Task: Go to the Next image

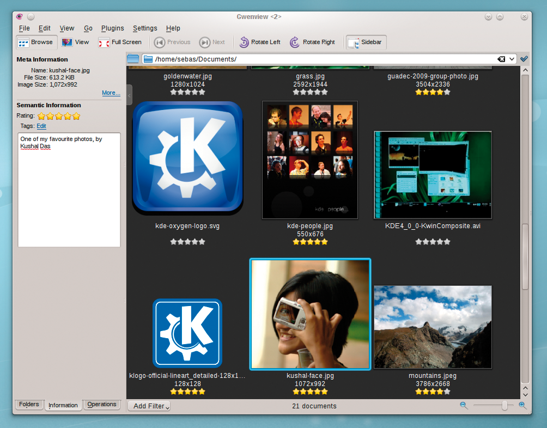Action: pyautogui.click(x=212, y=42)
